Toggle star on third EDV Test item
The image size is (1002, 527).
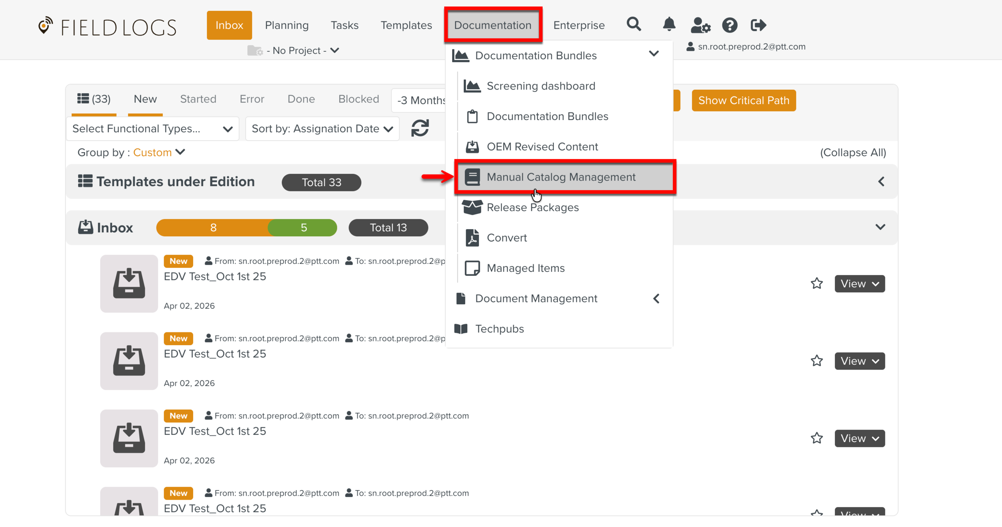pos(816,438)
